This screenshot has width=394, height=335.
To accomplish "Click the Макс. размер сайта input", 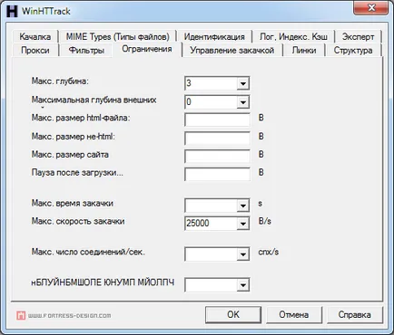I will coord(217,157).
